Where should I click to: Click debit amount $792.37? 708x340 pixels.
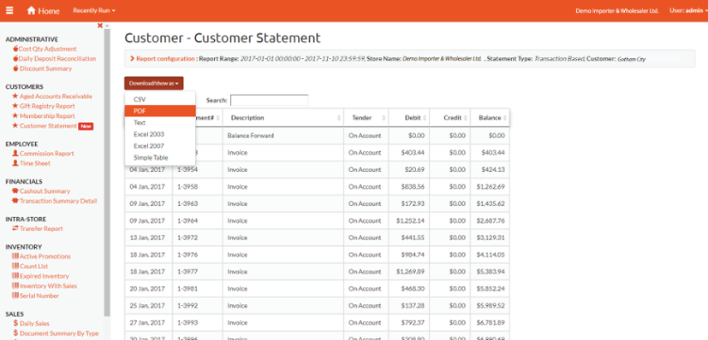point(413,322)
